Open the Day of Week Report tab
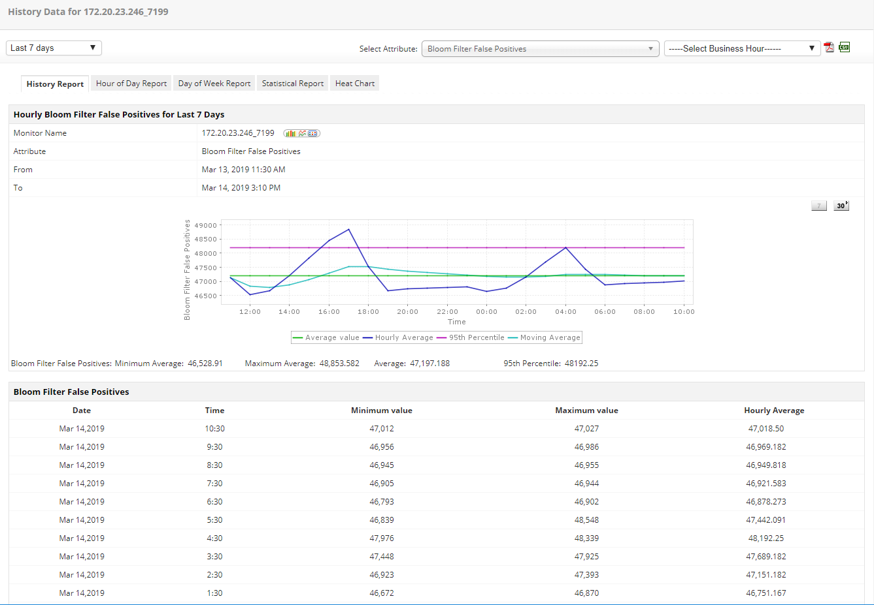This screenshot has height=605, width=874. (214, 84)
